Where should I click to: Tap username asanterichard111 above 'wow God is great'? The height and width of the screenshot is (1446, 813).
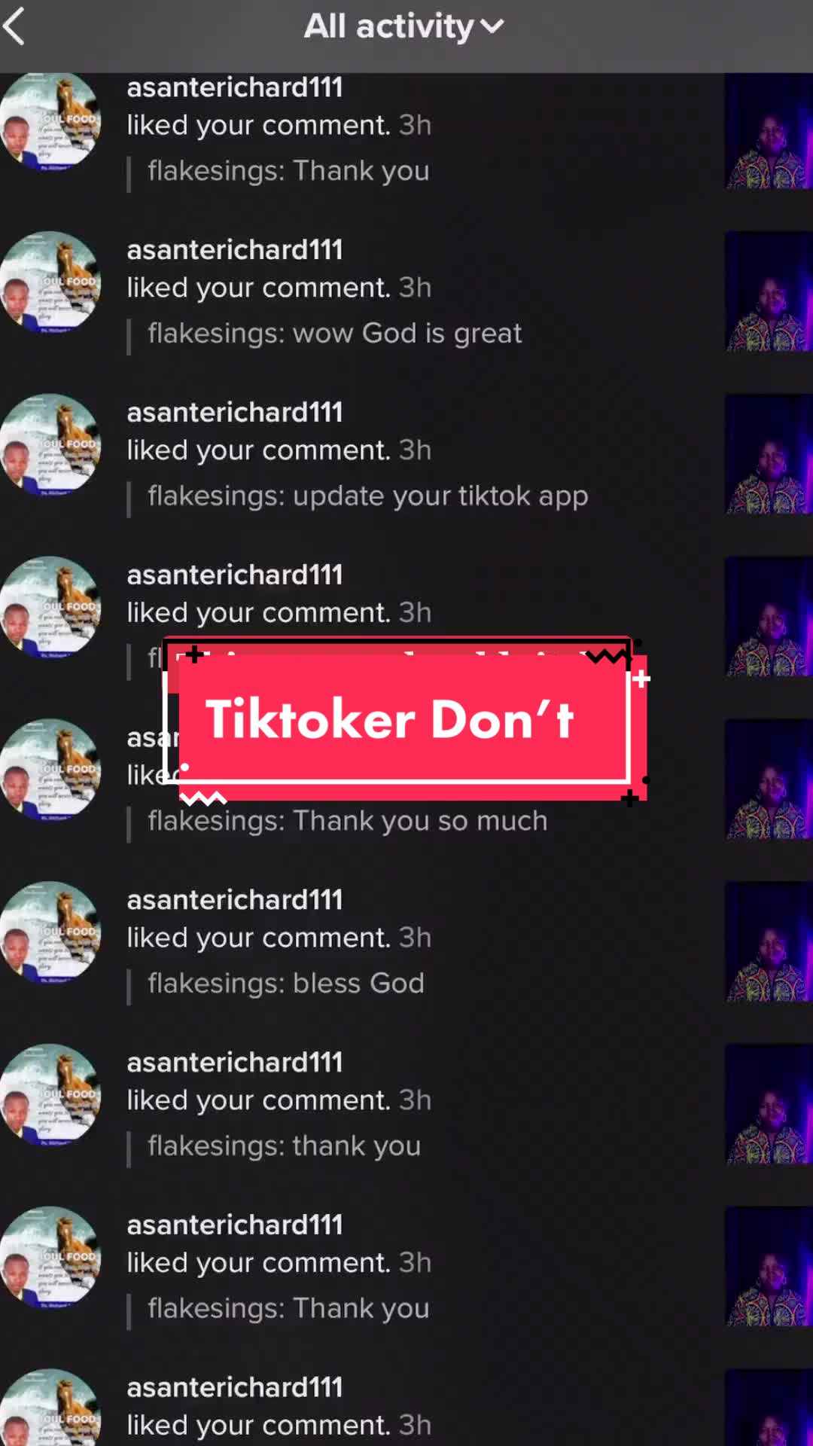235,250
